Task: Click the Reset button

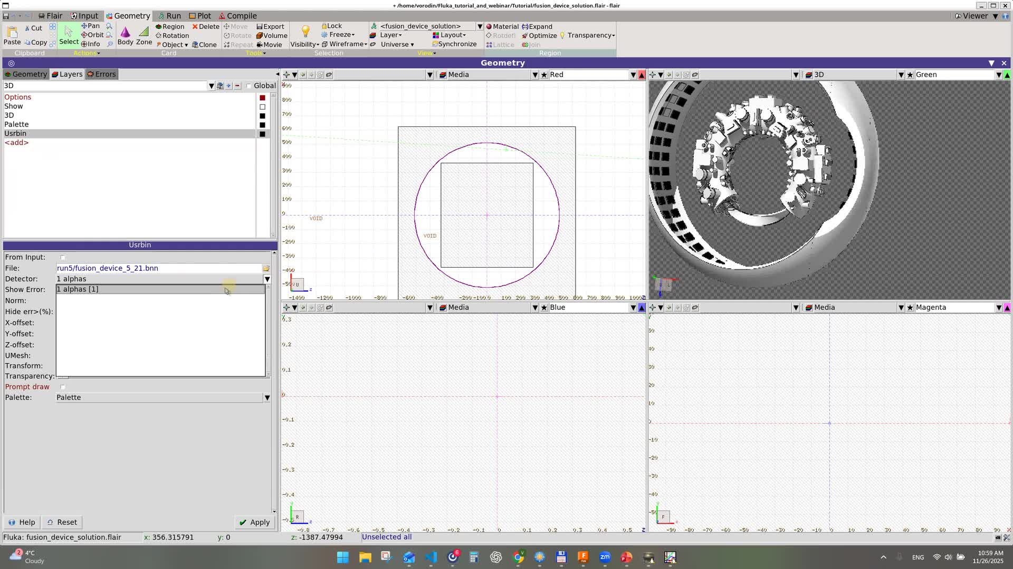Action: pos(62,523)
